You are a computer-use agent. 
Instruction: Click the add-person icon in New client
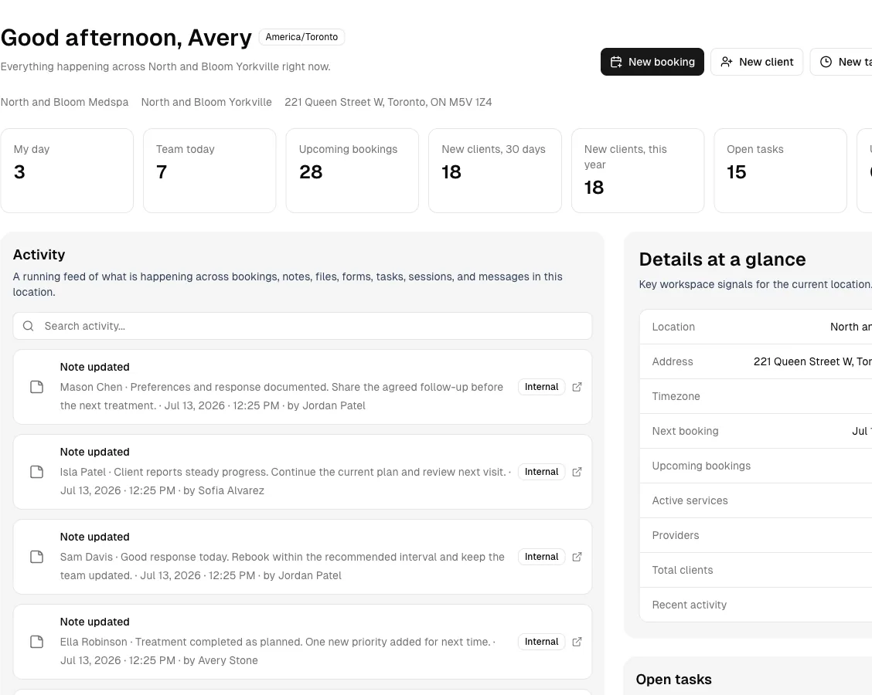(x=727, y=63)
